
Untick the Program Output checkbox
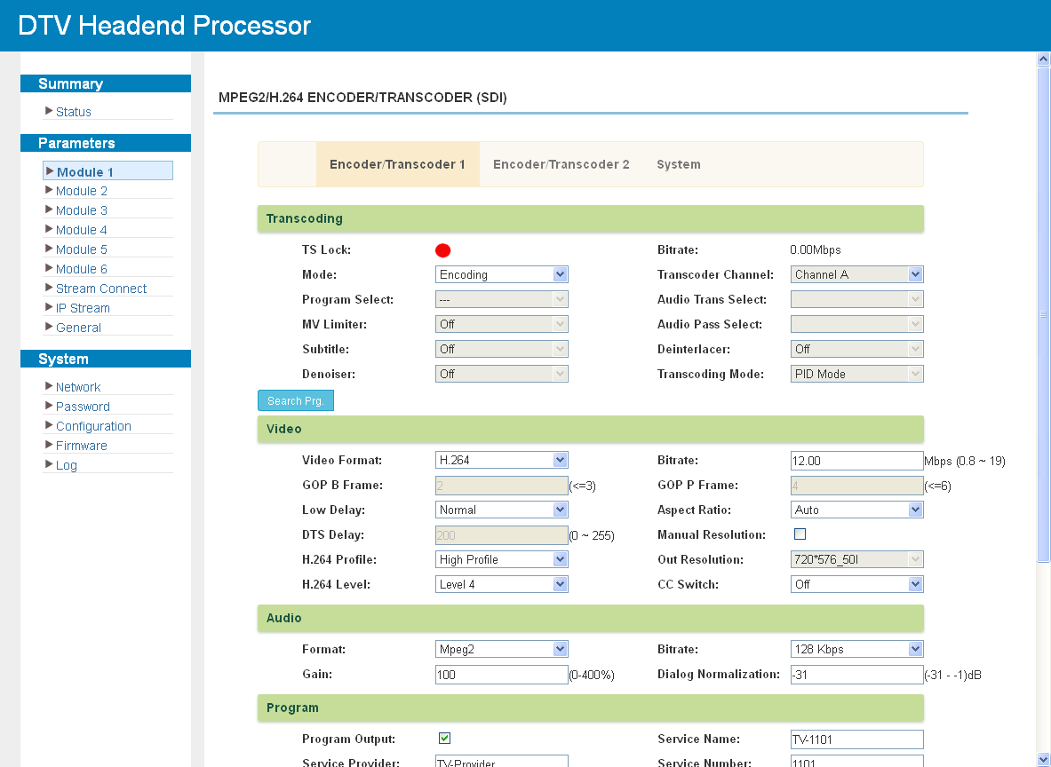click(444, 739)
